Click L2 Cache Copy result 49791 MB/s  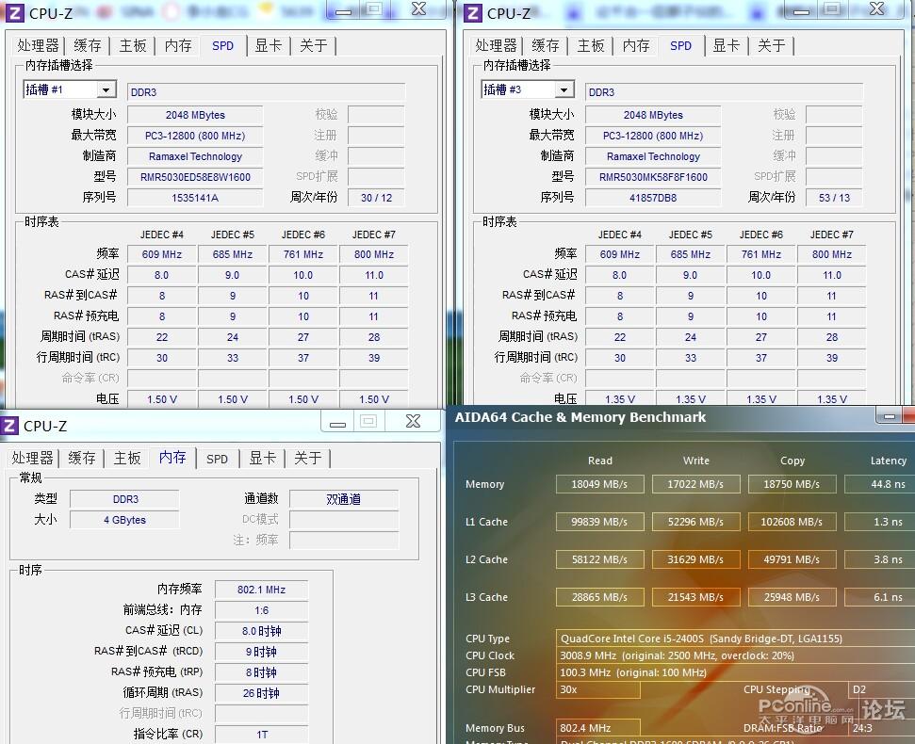[792, 559]
